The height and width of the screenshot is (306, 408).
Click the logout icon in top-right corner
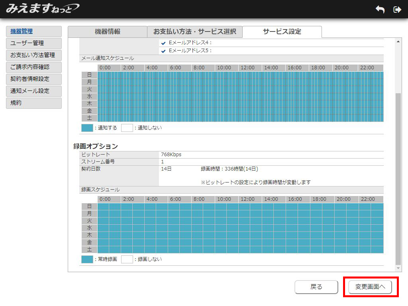[x=397, y=10]
